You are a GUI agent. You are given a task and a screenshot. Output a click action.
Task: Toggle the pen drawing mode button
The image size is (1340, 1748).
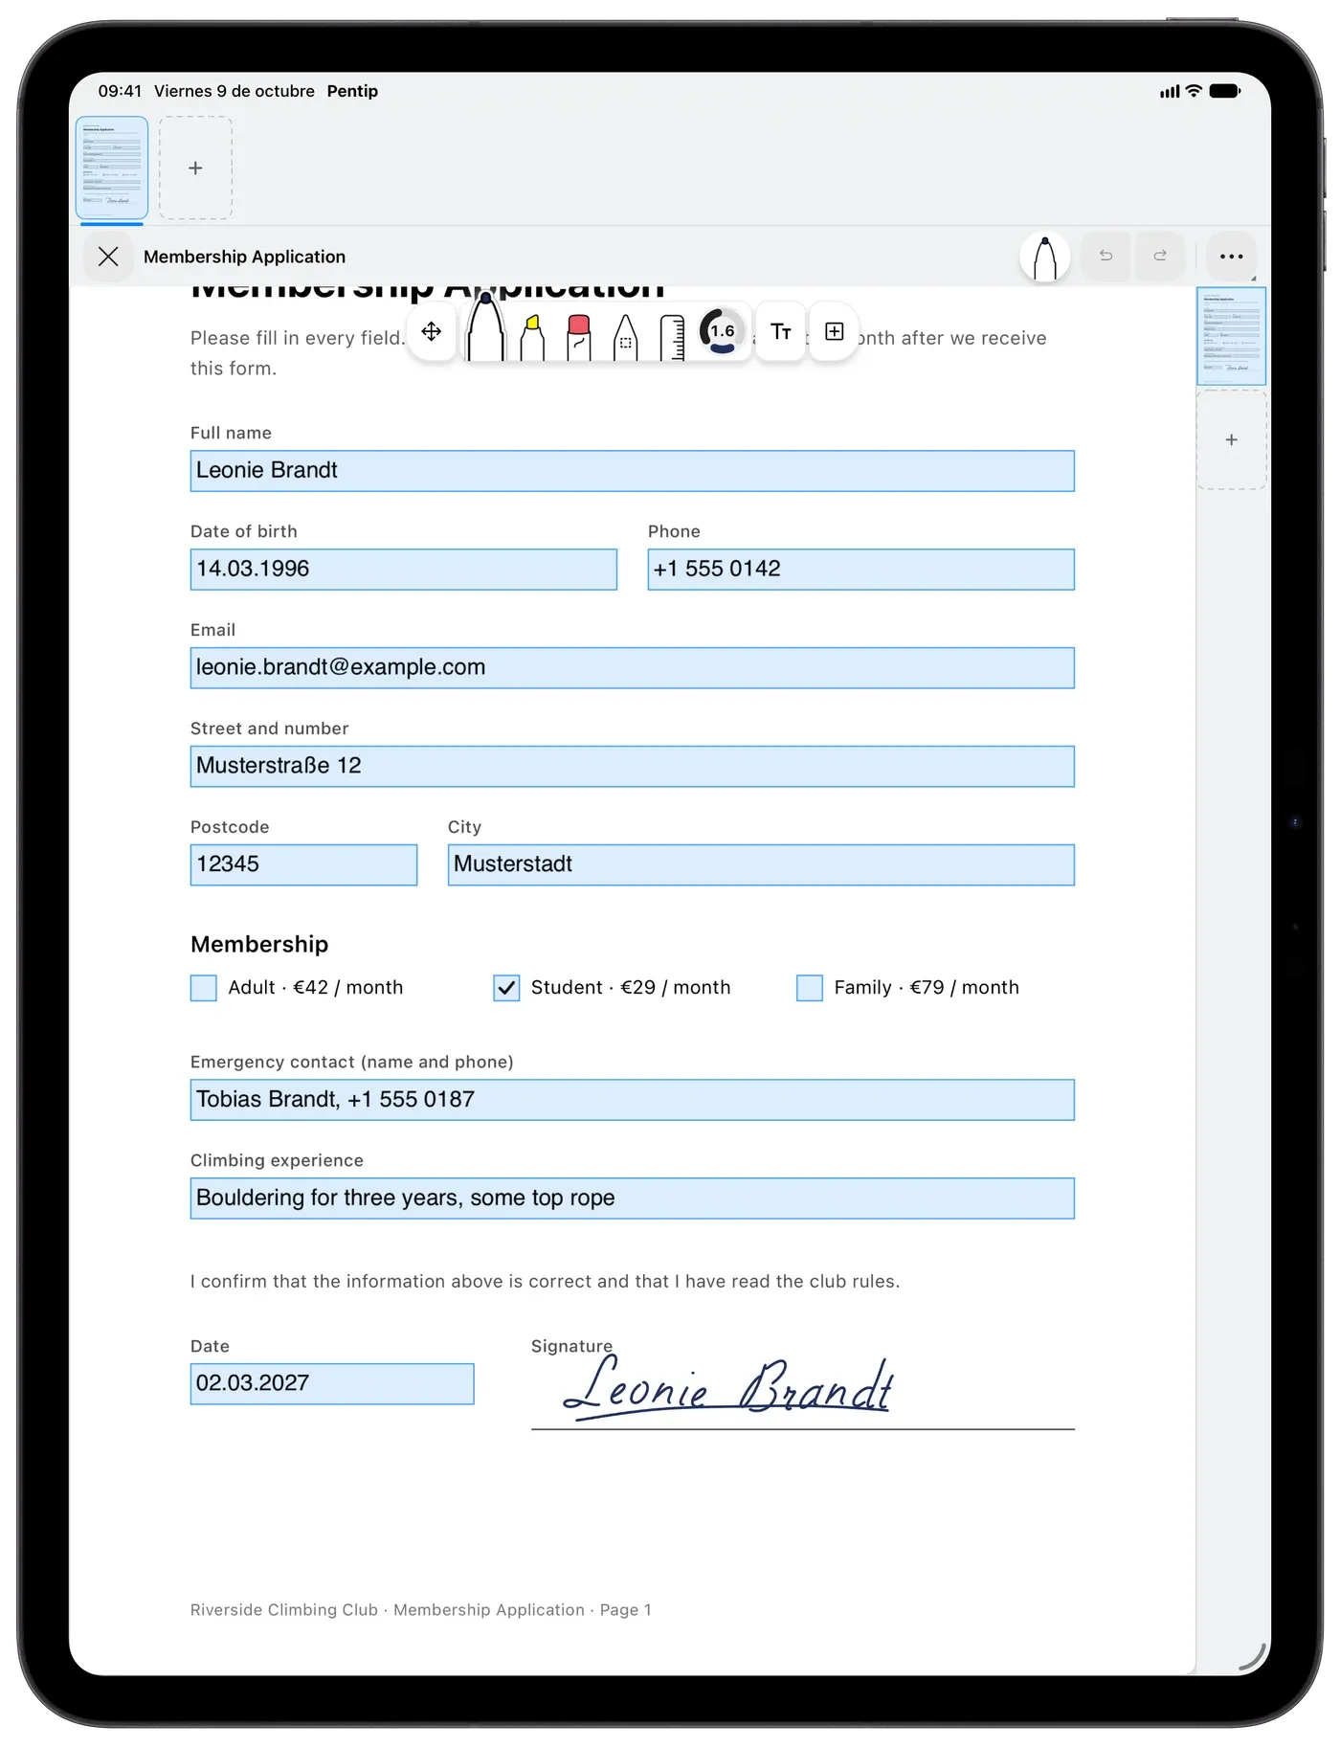(x=1045, y=257)
